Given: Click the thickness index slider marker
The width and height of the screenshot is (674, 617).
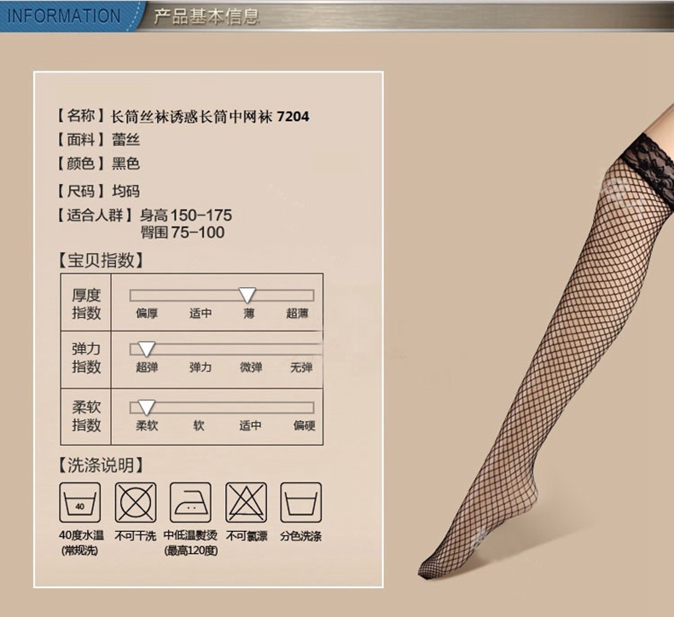Looking at the screenshot, I should [247, 295].
